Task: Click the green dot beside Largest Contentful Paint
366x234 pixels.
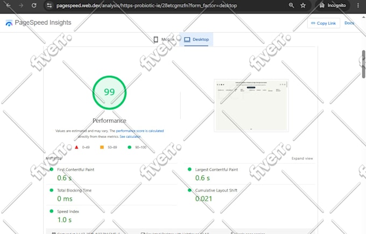Action: point(189,169)
